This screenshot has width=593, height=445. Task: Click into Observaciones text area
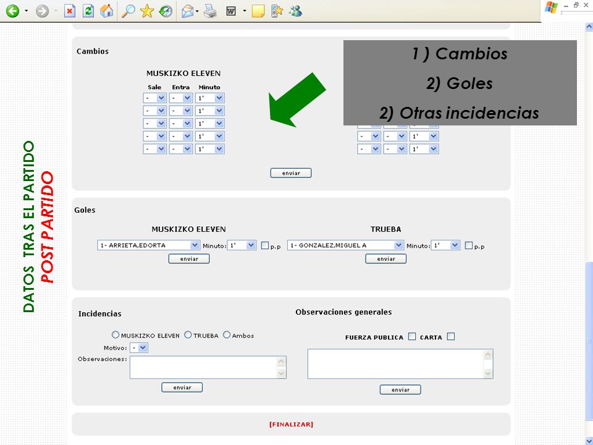pos(208,367)
